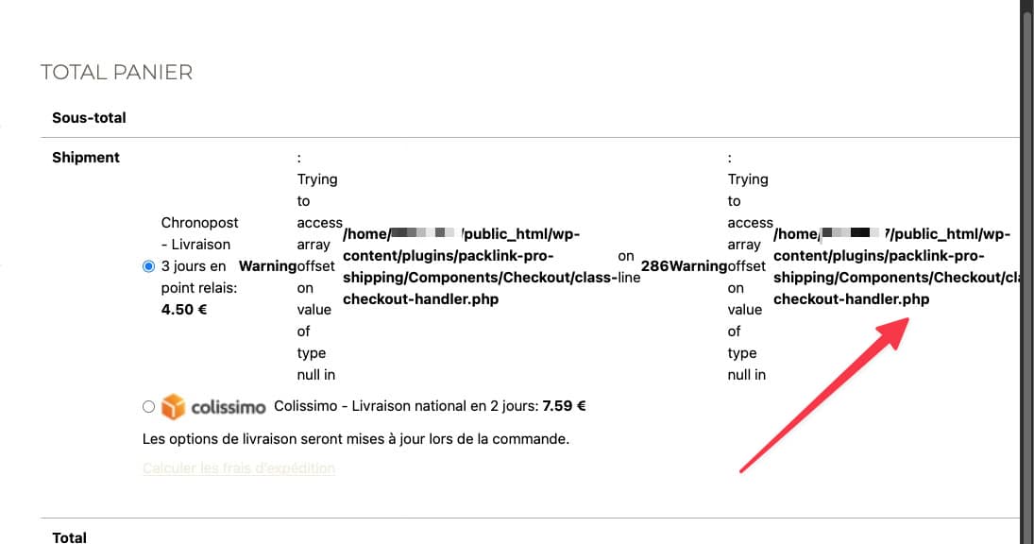Screen dimensions: 1034x544
Task: Click the Colissimo price '7.59 €'
Action: [x=564, y=406]
